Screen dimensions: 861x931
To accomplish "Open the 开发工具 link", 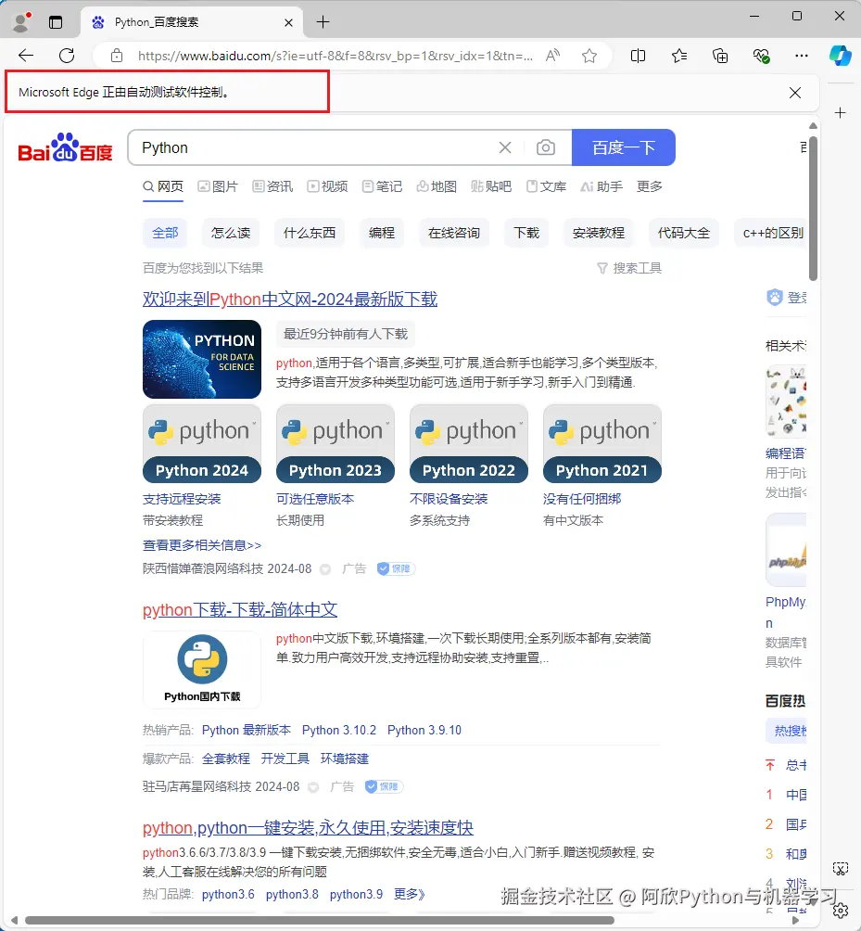I will coord(285,759).
